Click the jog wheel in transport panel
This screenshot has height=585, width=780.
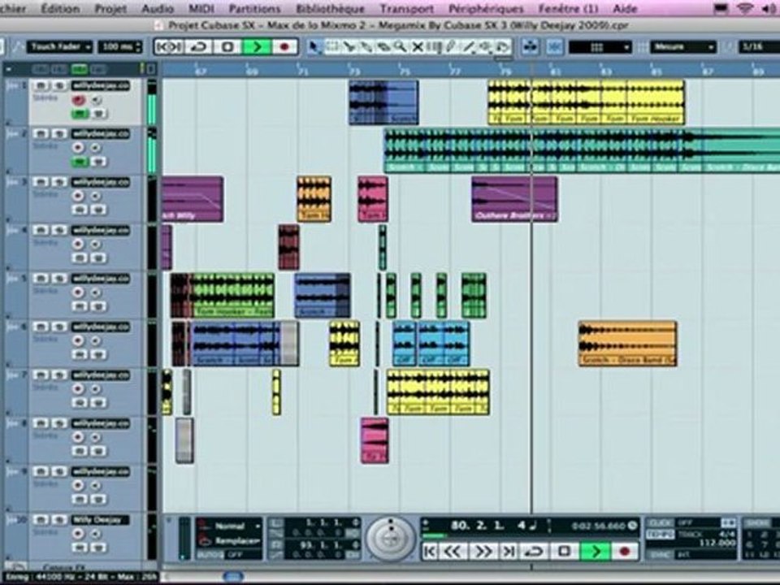click(391, 539)
